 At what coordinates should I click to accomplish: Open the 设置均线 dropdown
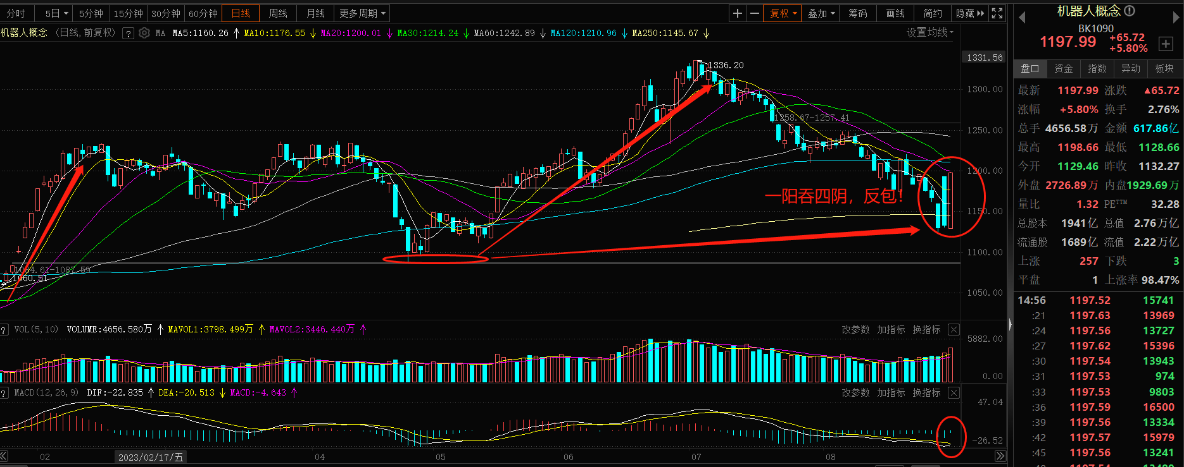click(x=929, y=32)
